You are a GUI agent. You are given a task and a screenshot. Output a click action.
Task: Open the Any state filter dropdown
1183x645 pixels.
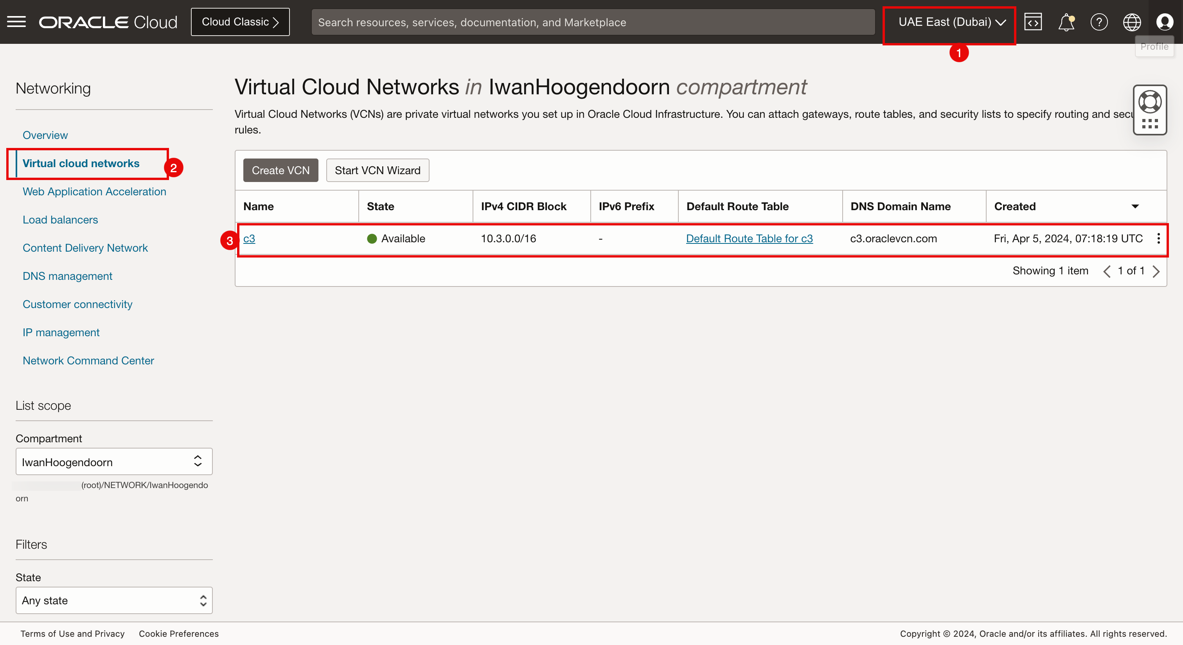[x=114, y=600]
